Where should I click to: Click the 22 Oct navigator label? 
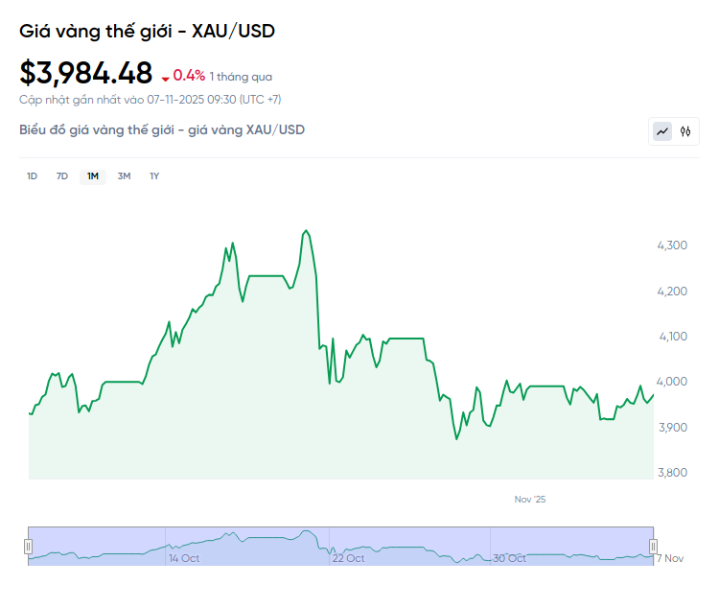tap(348, 558)
